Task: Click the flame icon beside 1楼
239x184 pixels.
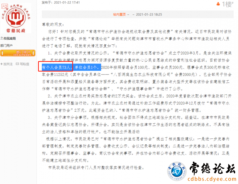Action: click(x=218, y=4)
